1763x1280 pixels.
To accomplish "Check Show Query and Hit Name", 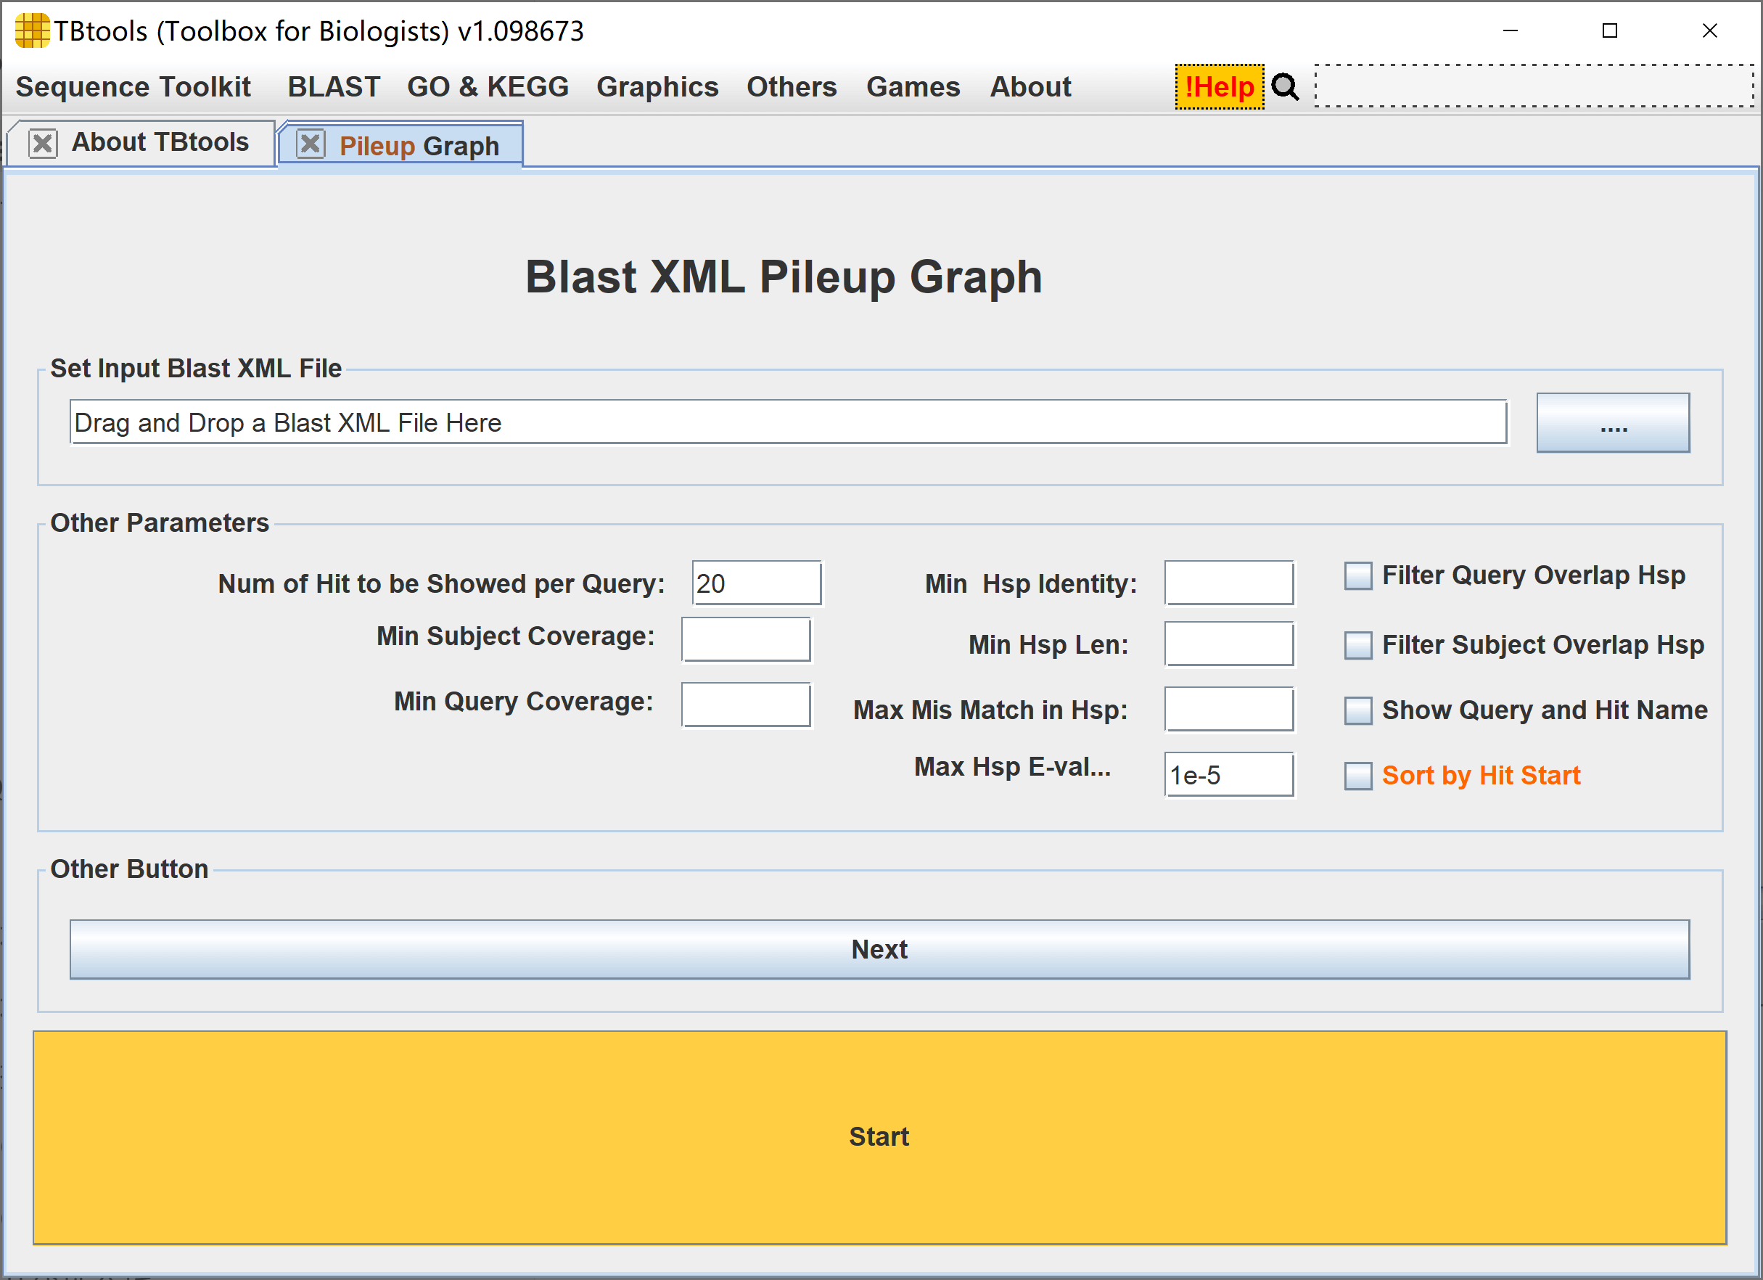I will pyautogui.click(x=1358, y=710).
